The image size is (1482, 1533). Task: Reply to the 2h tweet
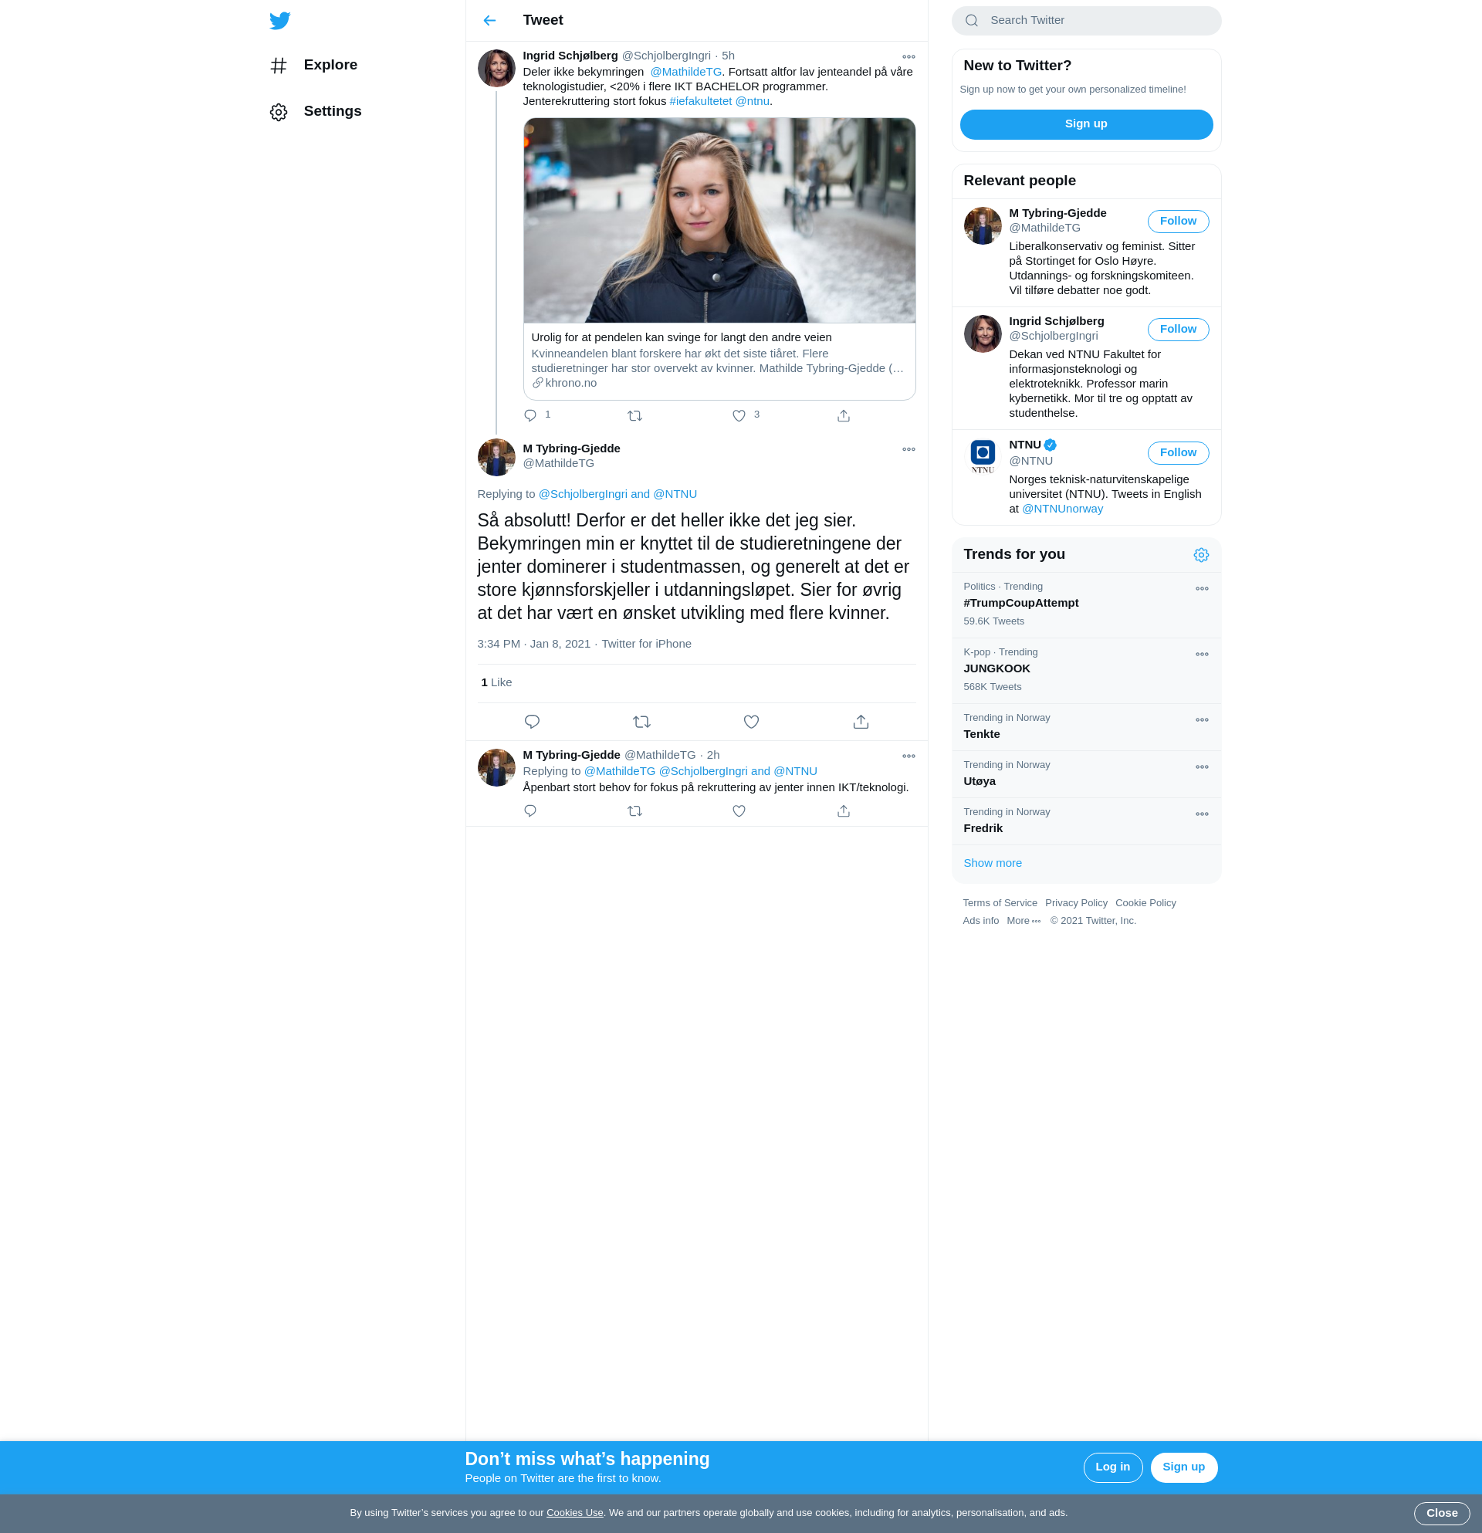tap(530, 811)
